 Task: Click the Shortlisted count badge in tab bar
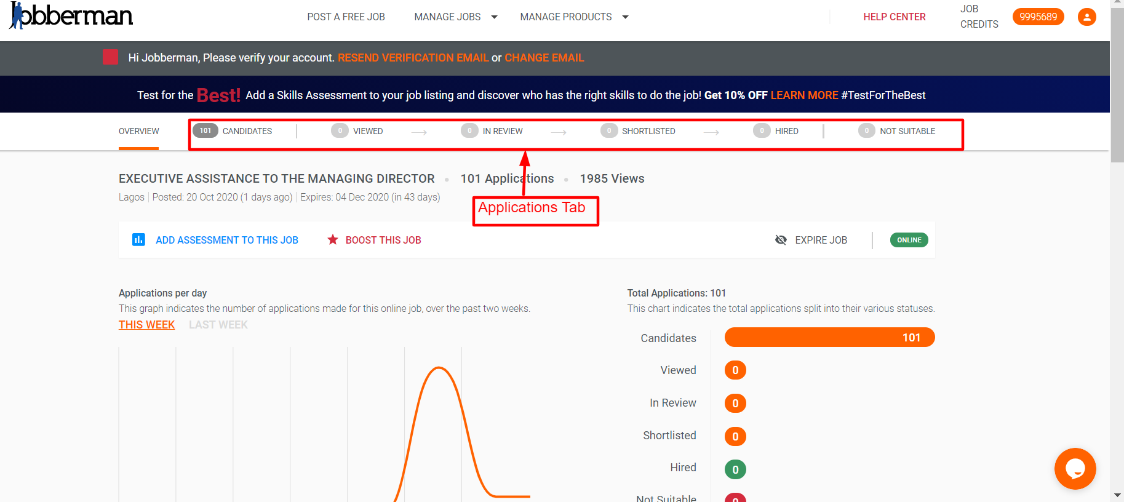coord(609,130)
